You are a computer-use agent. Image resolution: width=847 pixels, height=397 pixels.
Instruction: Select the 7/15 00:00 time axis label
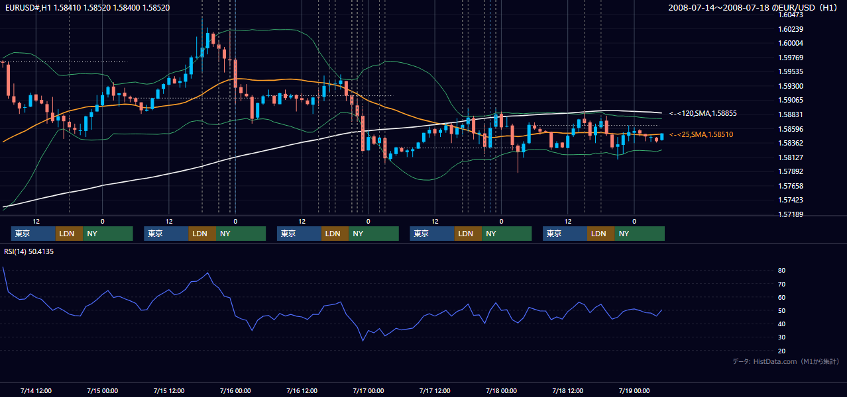coord(102,390)
